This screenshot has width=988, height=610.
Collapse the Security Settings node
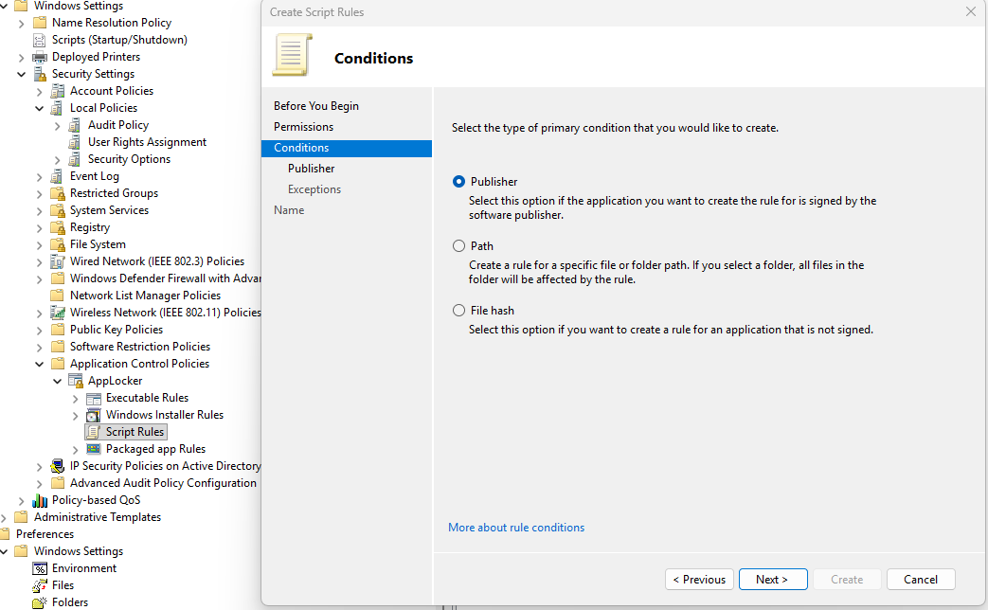click(22, 75)
